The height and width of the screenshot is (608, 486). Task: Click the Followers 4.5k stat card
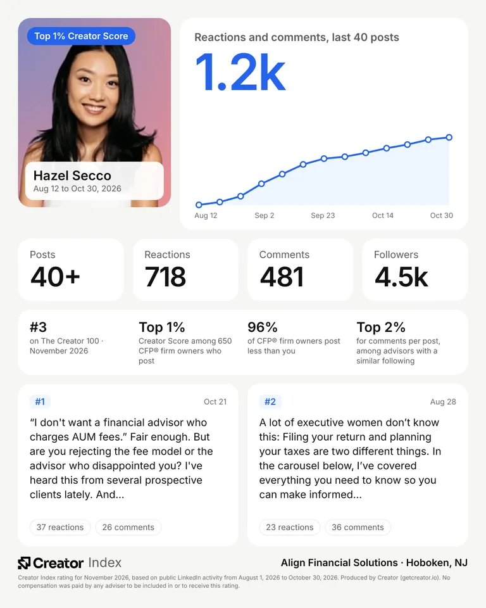tap(415, 270)
